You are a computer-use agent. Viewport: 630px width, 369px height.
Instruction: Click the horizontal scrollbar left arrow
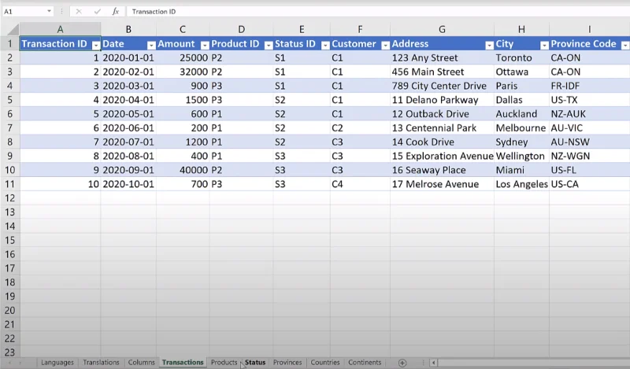click(433, 363)
